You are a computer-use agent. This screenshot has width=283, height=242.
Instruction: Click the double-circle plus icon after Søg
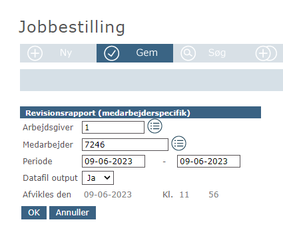pos(266,53)
